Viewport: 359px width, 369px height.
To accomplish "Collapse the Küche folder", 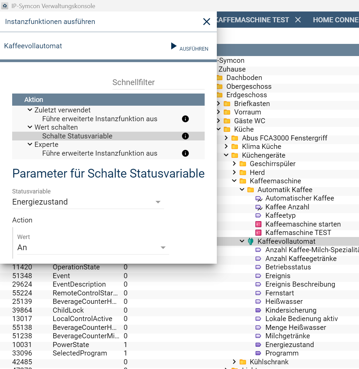I will pyautogui.click(x=219, y=129).
